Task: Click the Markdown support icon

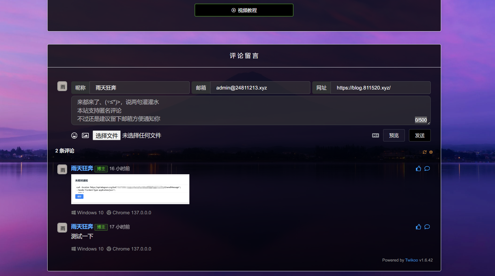Action: point(375,135)
